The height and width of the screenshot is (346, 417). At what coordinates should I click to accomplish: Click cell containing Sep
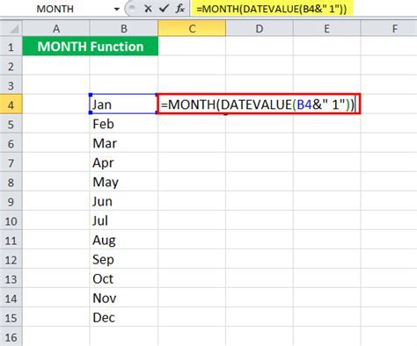[123, 259]
